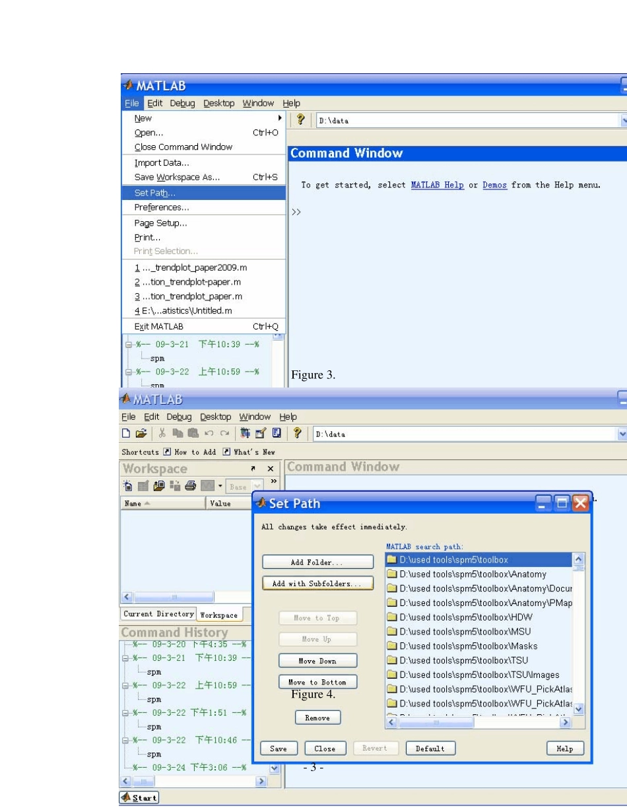
Task: Click the Help button in Set Path
Action: (x=565, y=749)
